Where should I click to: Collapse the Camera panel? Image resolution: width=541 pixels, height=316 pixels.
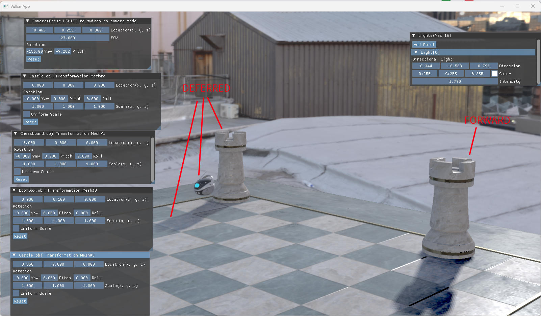tap(28, 21)
